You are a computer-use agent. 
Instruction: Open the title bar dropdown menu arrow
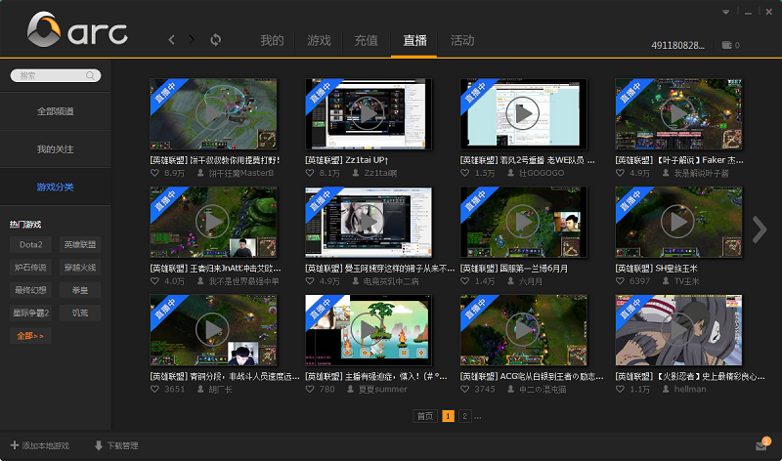pos(726,12)
